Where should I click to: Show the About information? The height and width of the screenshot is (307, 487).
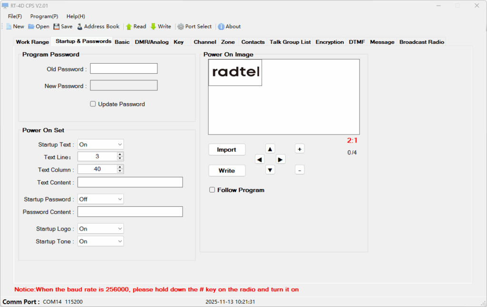coord(229,27)
